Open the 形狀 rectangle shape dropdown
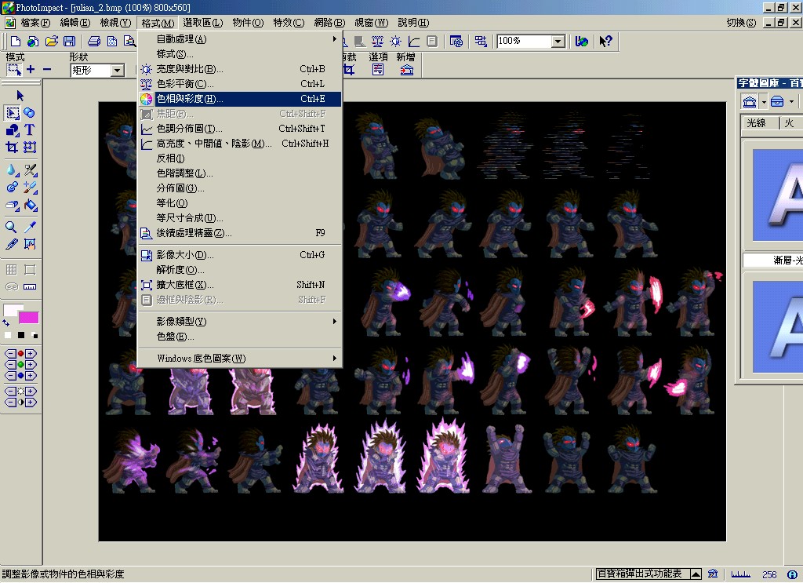This screenshot has width=803, height=583. coord(118,70)
